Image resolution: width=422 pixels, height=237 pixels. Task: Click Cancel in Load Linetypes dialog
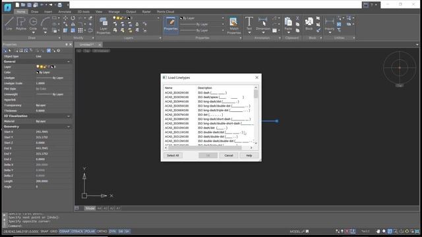coord(229,155)
